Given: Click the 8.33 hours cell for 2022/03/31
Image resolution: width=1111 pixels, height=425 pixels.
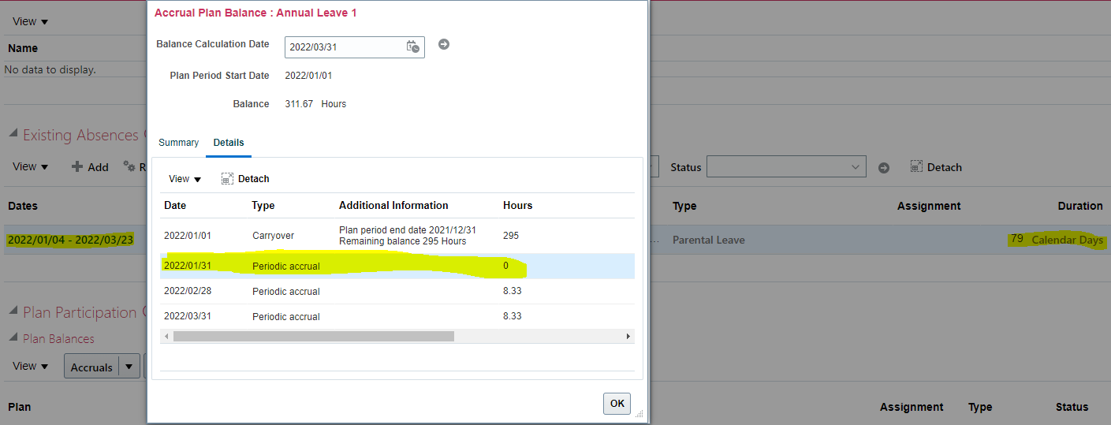Looking at the screenshot, I should pyautogui.click(x=513, y=316).
